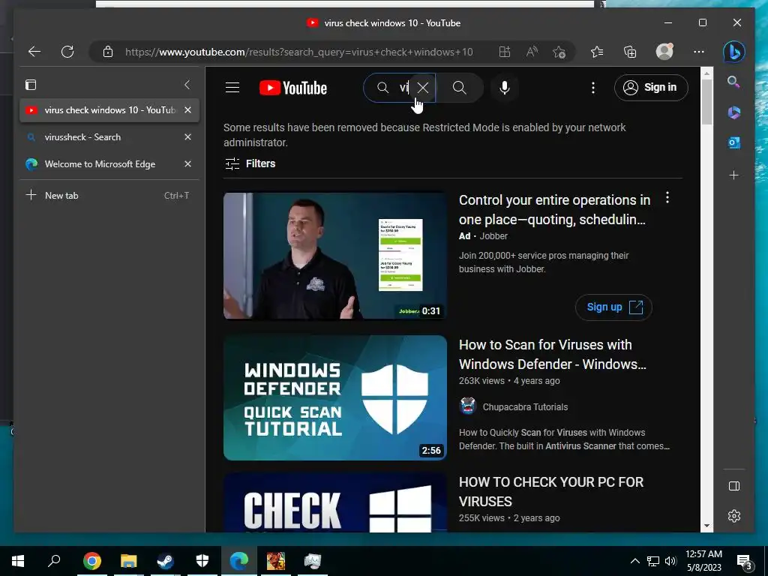Open the Jobber ad options menu
This screenshot has width=768, height=576.
tap(667, 198)
